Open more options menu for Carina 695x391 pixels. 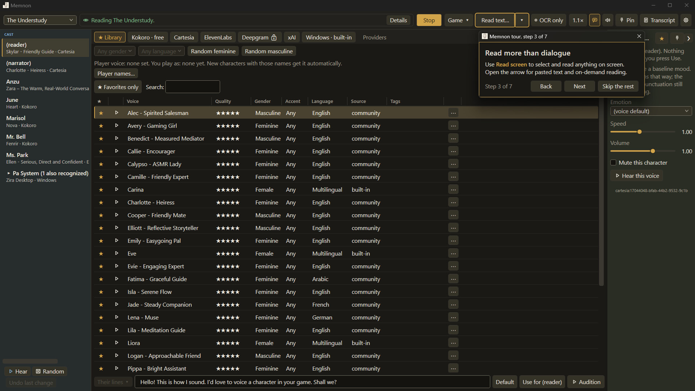point(453,189)
